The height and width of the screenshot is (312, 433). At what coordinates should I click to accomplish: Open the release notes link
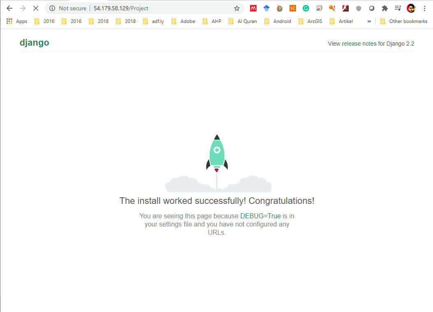359,44
